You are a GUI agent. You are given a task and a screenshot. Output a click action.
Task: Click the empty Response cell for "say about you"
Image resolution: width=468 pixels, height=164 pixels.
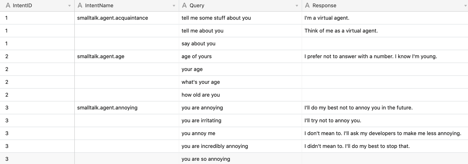click(x=385, y=44)
